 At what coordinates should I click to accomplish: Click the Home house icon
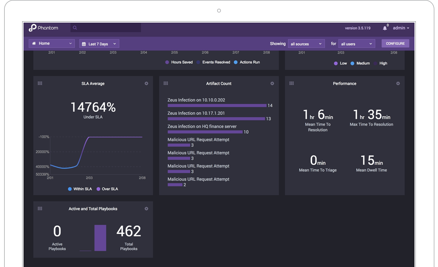34,43
